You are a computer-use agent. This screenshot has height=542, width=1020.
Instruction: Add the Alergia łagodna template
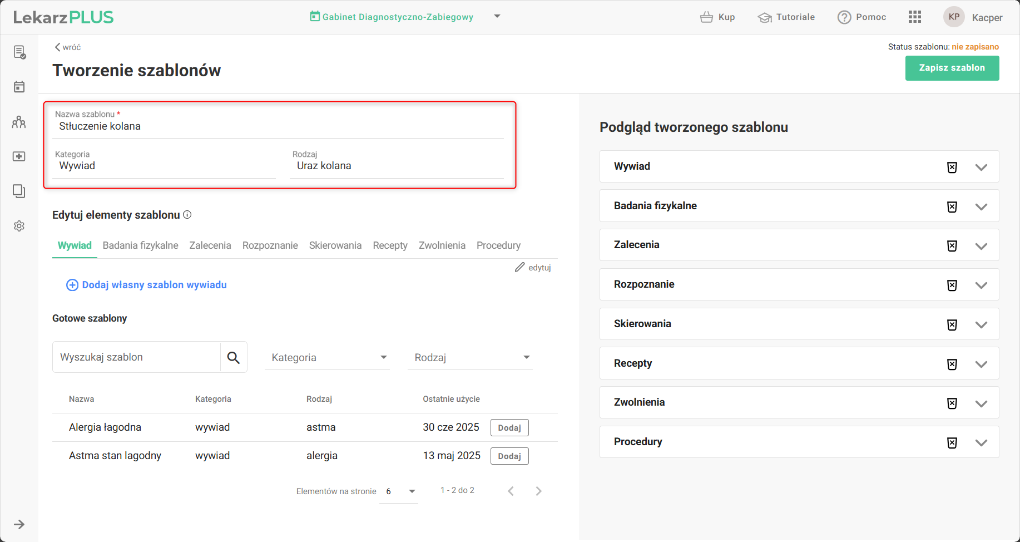[x=509, y=428]
